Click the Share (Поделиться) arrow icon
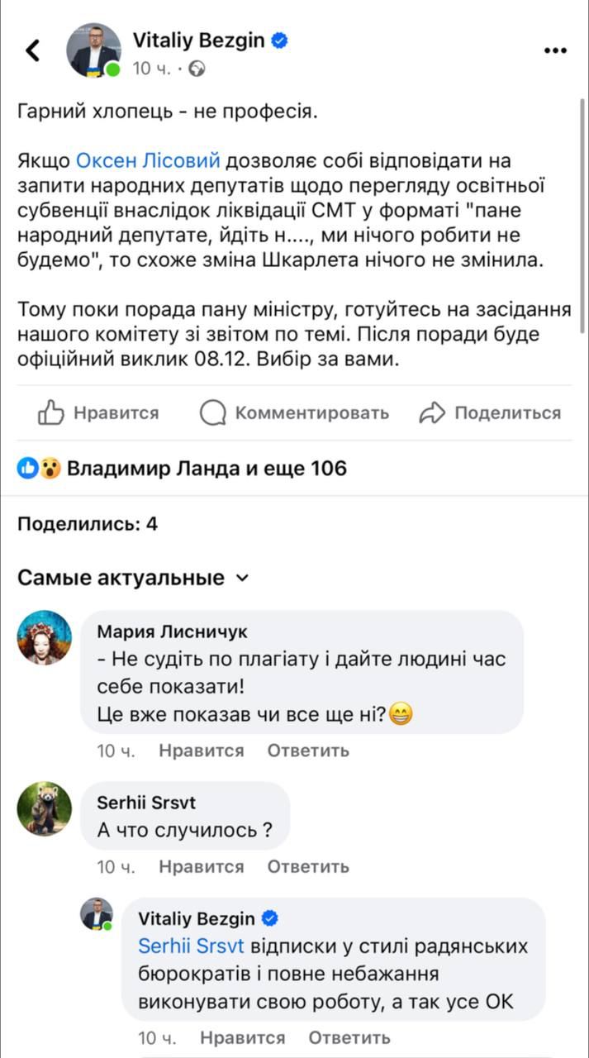Screen dimensions: 589x1058 430,412
